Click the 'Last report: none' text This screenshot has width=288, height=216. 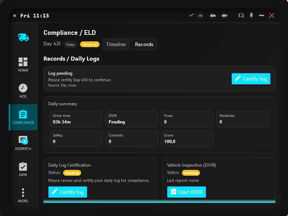coord(183,180)
